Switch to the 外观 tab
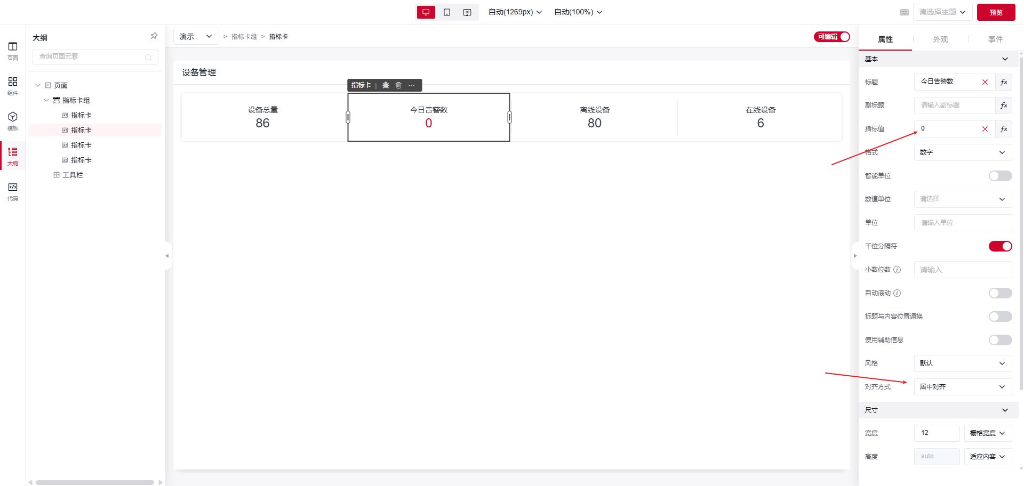1024x486 pixels. coord(940,39)
